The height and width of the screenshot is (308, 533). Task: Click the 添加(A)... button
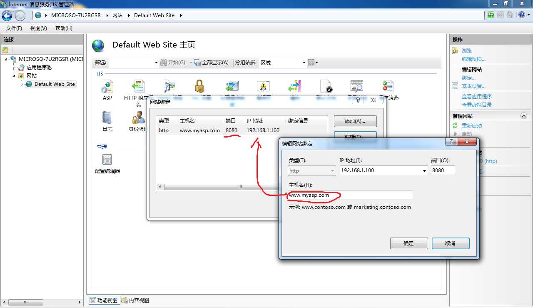[x=355, y=121]
